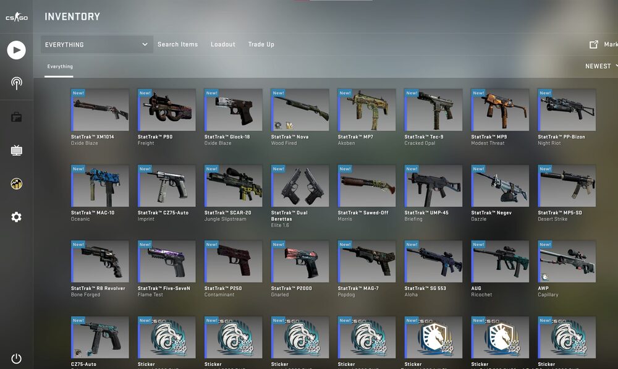This screenshot has height=369, width=618.
Task: Click the 'Cracked Opal' skin name text
Action: 420,143
